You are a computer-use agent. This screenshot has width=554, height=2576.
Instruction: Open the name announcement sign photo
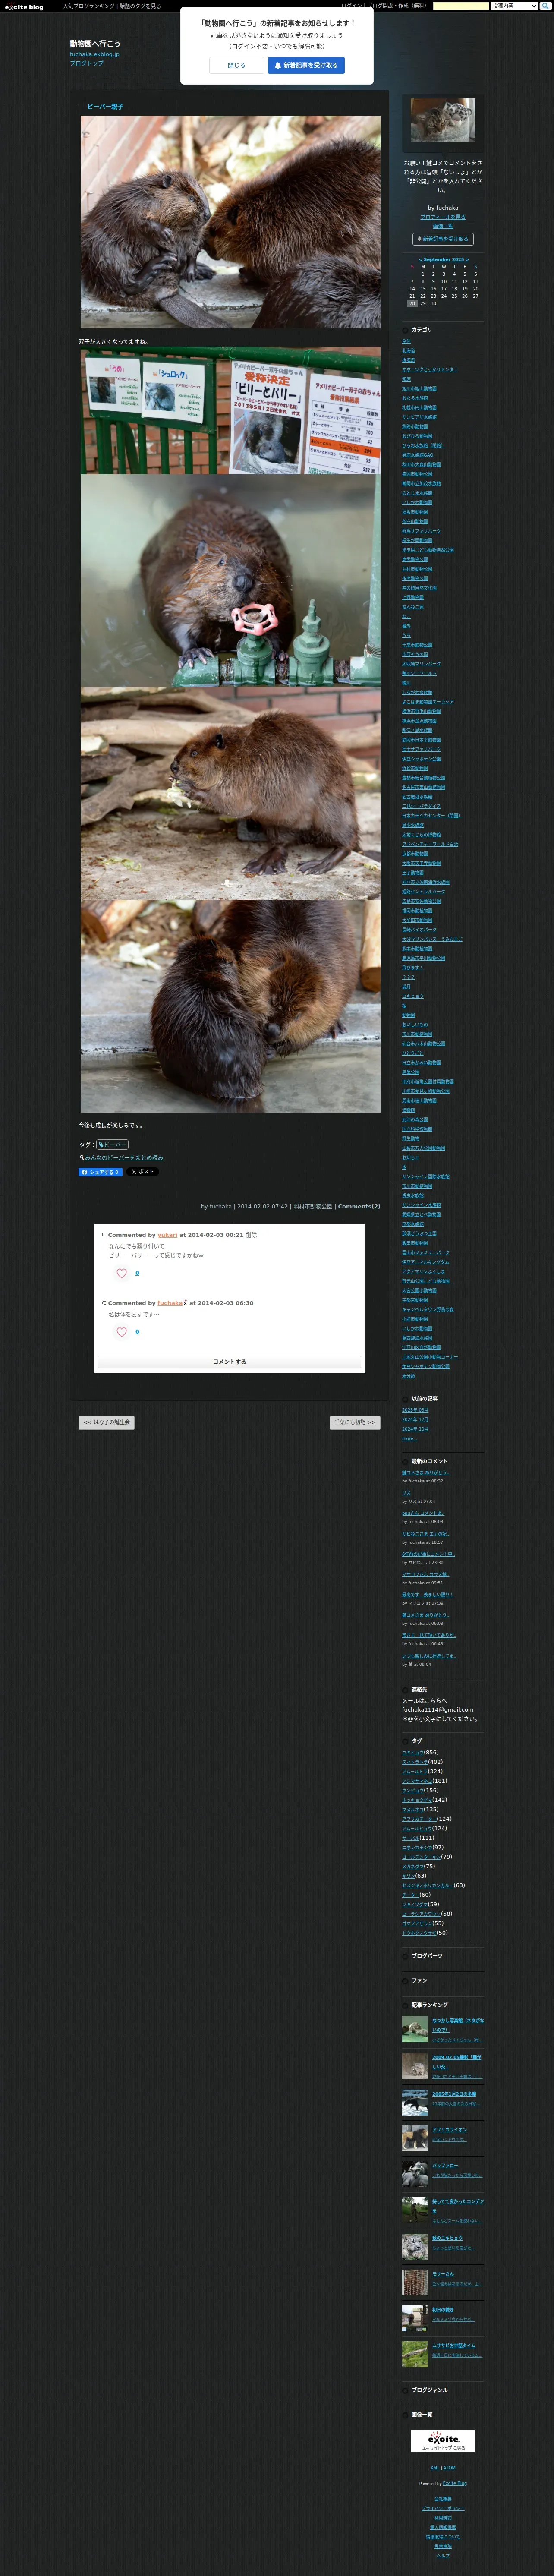(x=230, y=410)
